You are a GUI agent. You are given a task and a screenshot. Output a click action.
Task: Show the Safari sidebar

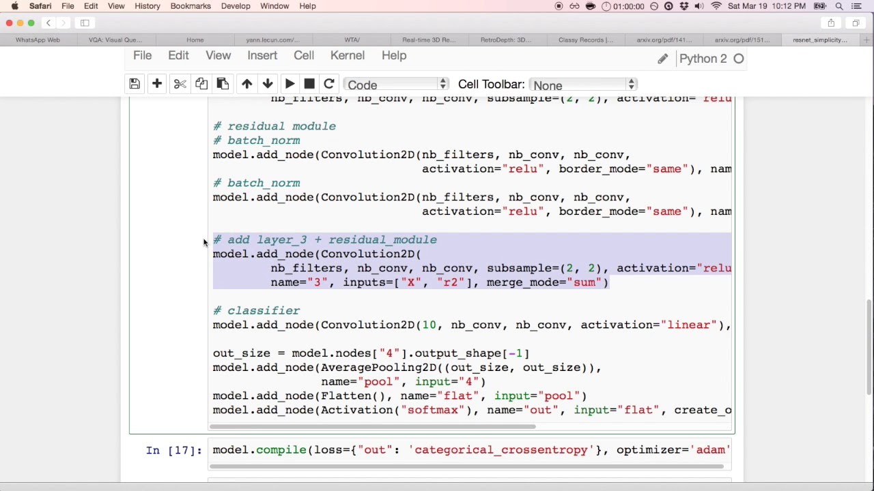[x=85, y=23]
